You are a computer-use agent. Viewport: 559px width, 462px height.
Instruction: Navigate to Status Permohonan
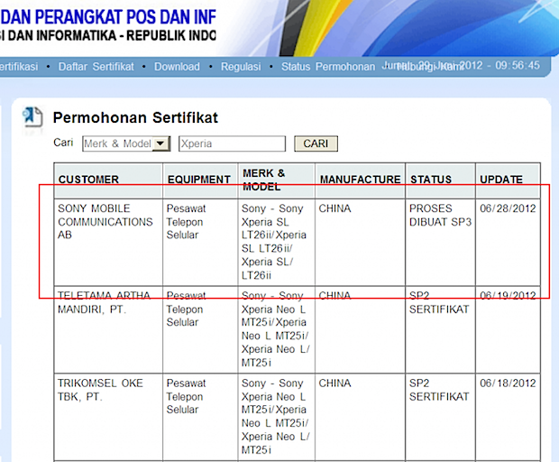(327, 66)
